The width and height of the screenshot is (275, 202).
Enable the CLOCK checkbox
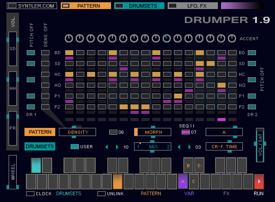[30, 193]
